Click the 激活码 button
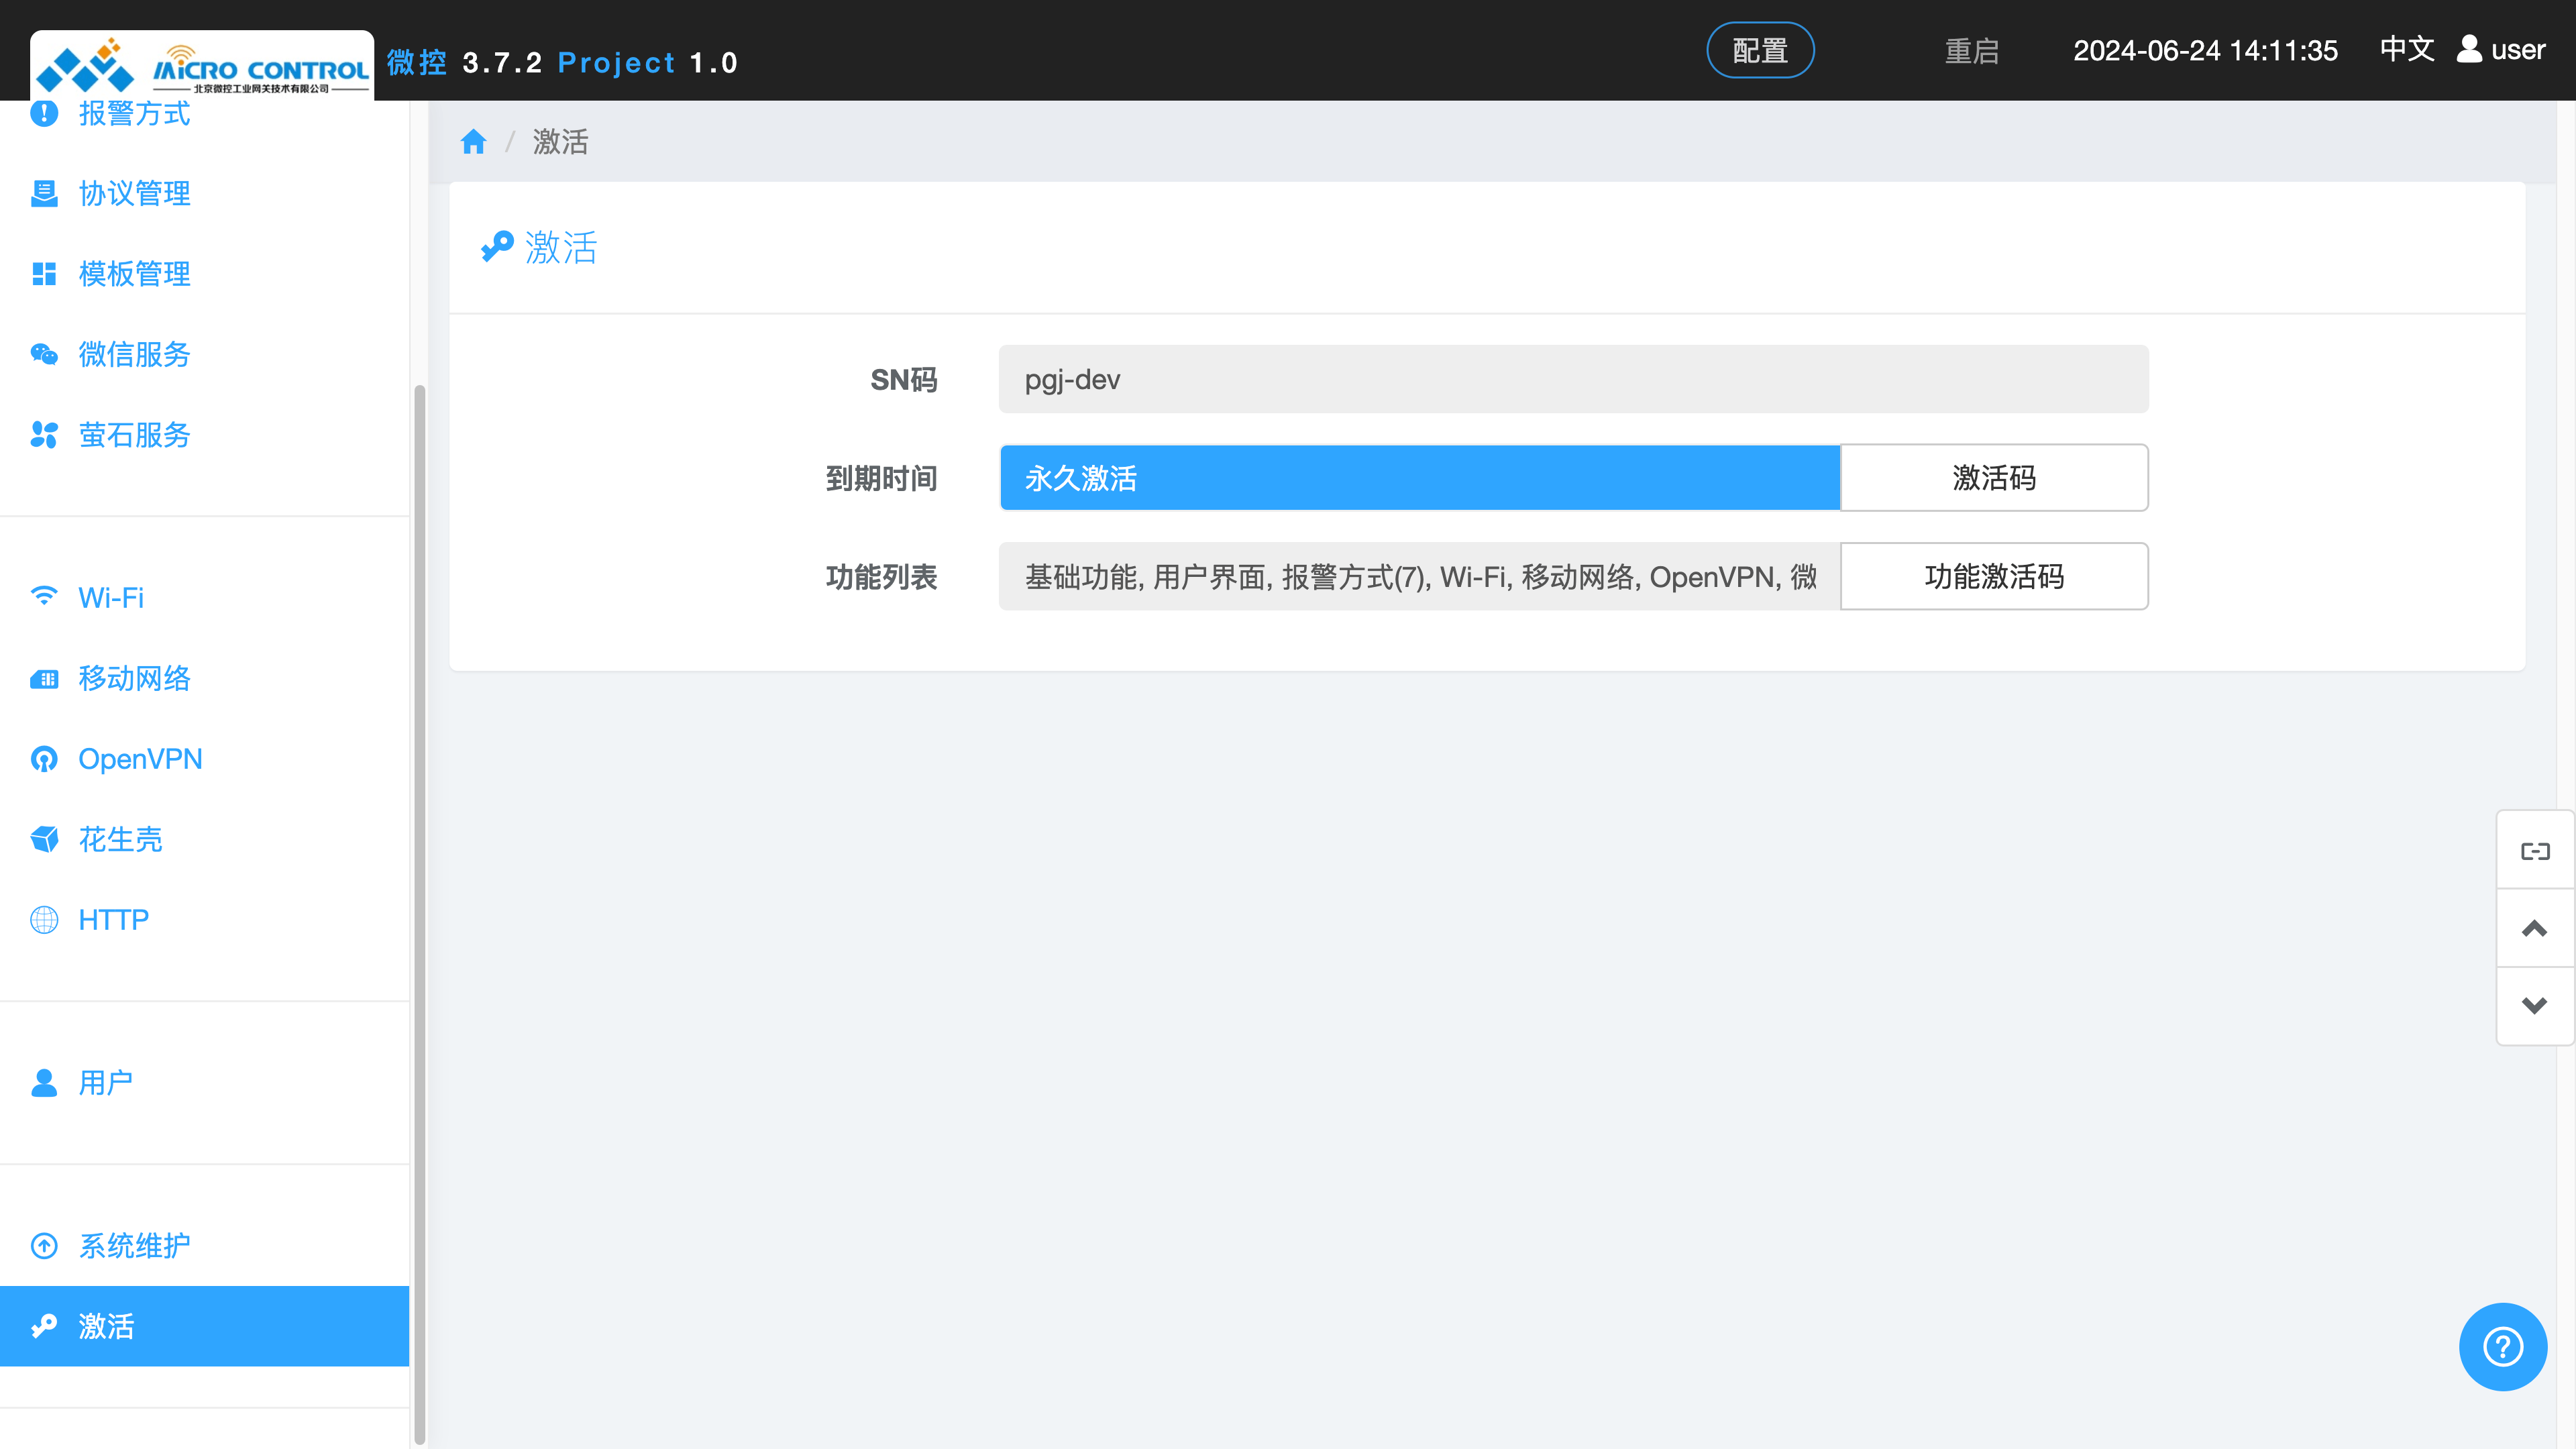 tap(1993, 478)
